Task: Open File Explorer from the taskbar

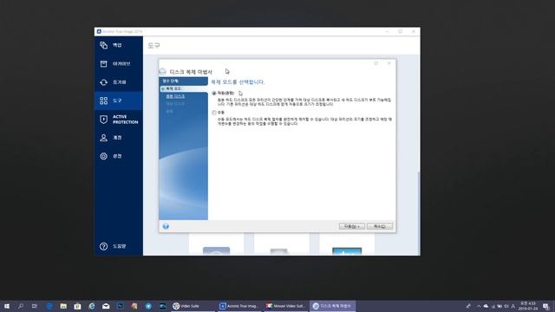Action: pyautogui.click(x=63, y=306)
